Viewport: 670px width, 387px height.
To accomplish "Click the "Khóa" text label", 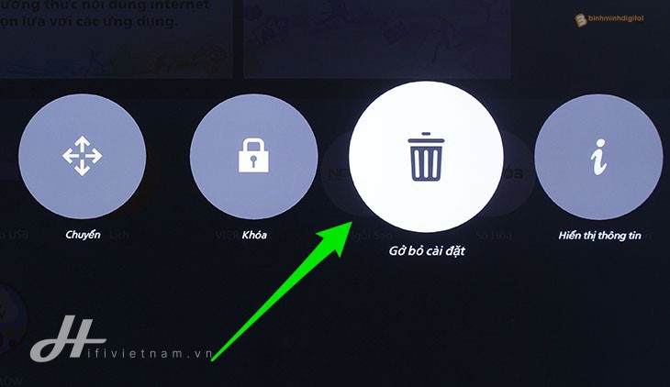I will click(x=254, y=235).
